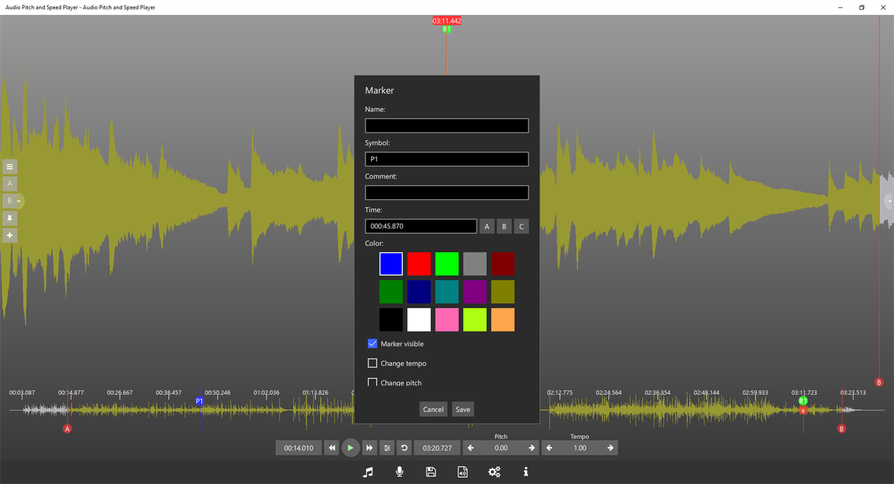Increase tempo with the right arrow

pos(610,448)
